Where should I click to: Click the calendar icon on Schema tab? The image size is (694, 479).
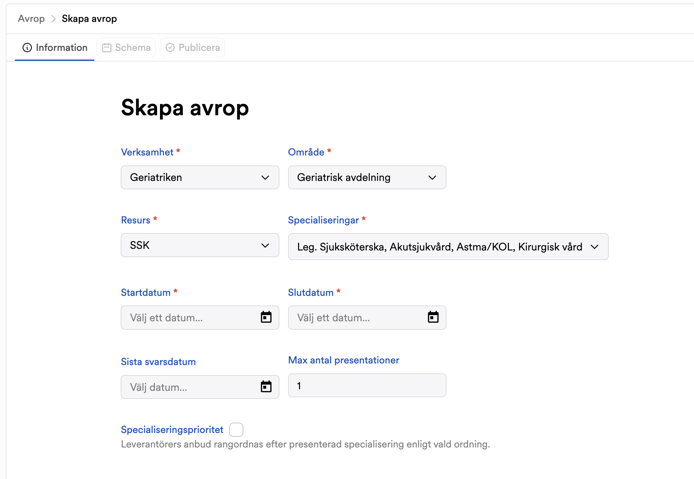click(x=107, y=48)
